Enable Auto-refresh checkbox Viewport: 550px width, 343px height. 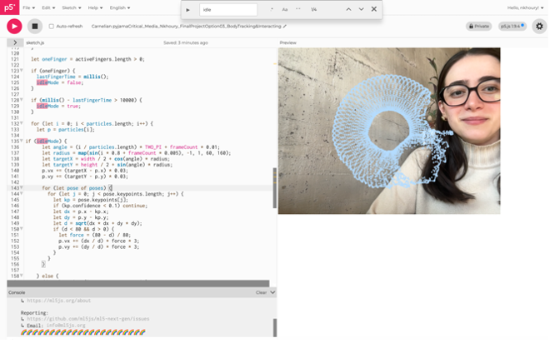pyautogui.click(x=51, y=27)
